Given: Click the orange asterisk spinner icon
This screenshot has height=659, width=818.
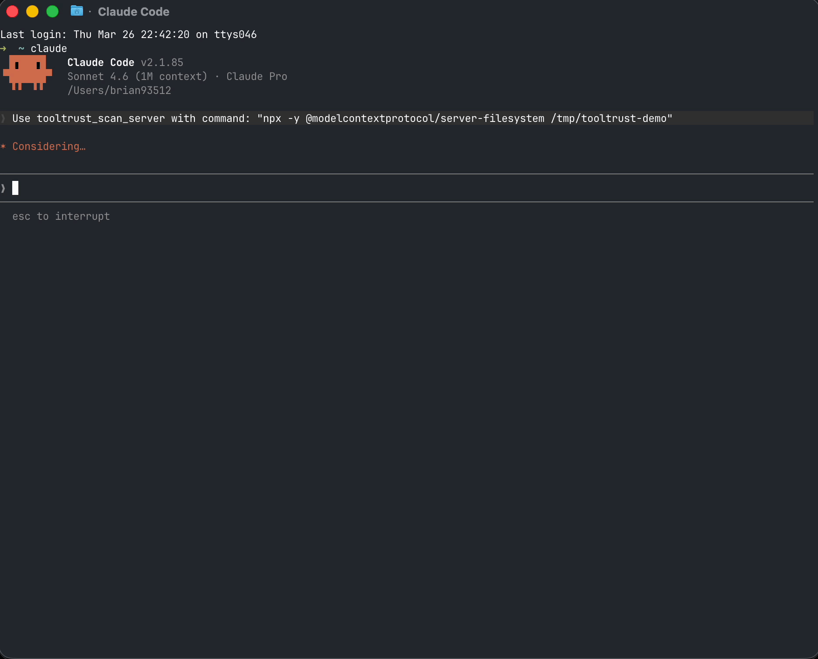Looking at the screenshot, I should click(4, 146).
